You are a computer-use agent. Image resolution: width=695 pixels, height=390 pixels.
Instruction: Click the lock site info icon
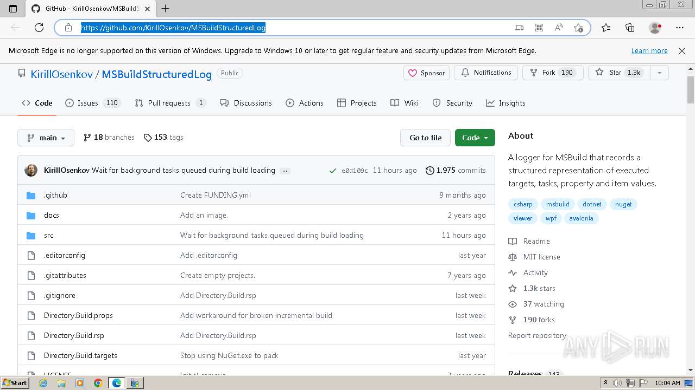[x=68, y=28]
